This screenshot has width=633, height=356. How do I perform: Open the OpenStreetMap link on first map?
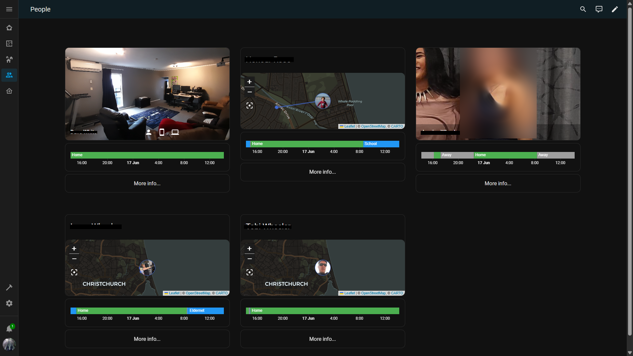(373, 127)
